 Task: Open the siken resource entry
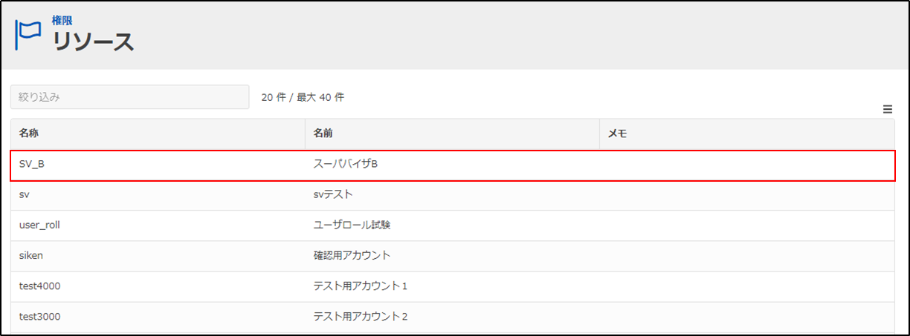30,255
